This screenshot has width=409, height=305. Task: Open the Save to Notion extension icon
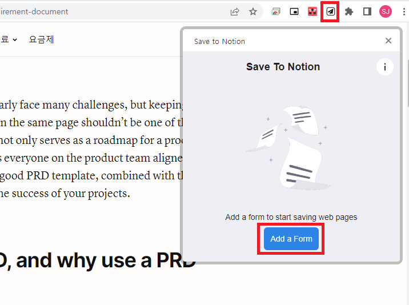pyautogui.click(x=330, y=11)
